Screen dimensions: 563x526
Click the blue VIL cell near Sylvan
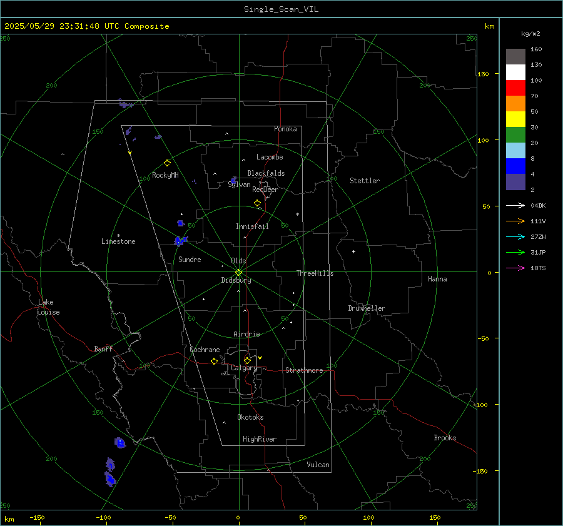pos(233,180)
